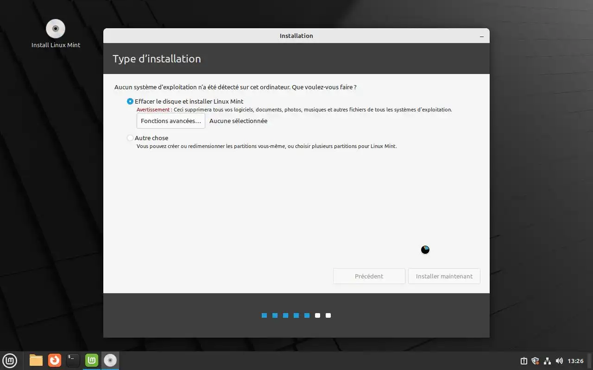Select the installer disc taskbar entry

110,360
